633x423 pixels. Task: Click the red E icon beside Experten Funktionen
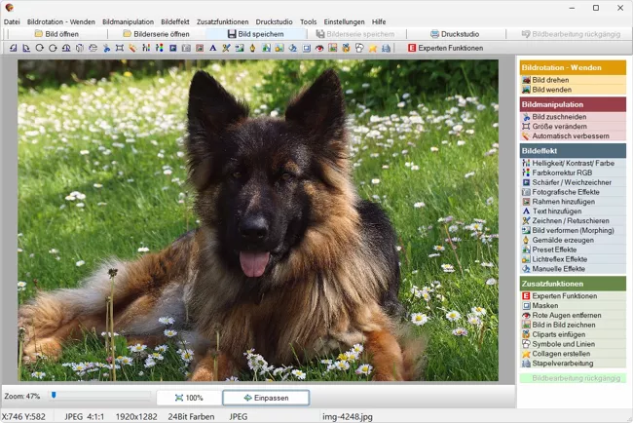click(x=526, y=296)
